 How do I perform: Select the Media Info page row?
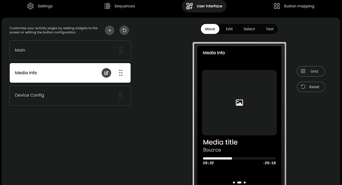tap(70, 73)
